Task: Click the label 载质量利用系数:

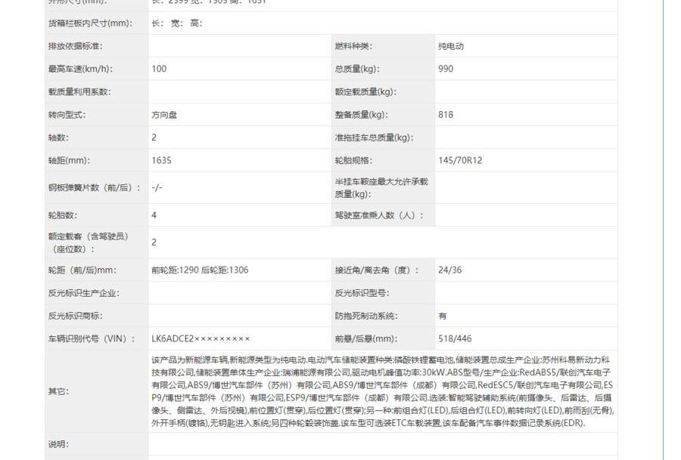Action: point(79,91)
